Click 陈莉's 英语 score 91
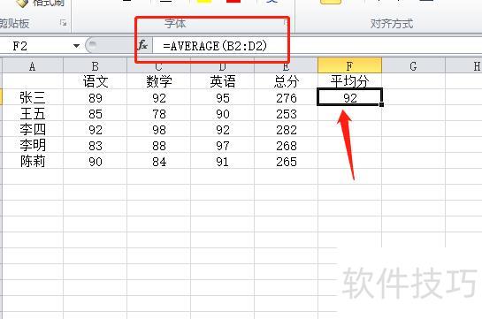Viewport: 482px width, 319px height. [x=222, y=161]
